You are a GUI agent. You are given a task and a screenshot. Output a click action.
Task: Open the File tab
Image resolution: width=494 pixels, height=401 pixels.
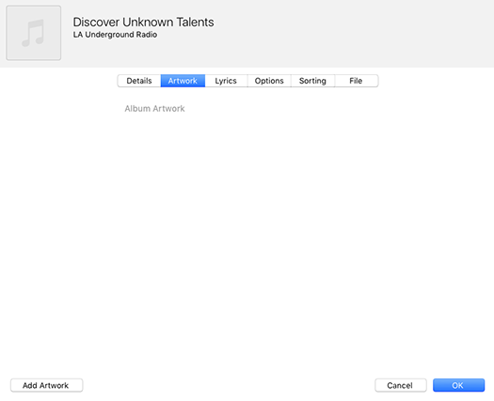pos(356,81)
